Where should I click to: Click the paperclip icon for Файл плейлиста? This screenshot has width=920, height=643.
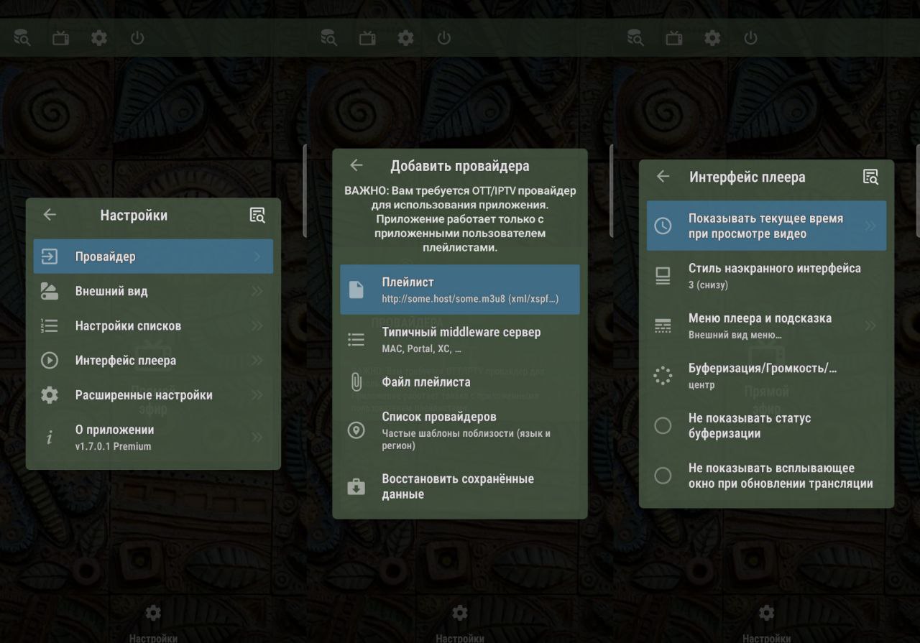[x=356, y=382]
